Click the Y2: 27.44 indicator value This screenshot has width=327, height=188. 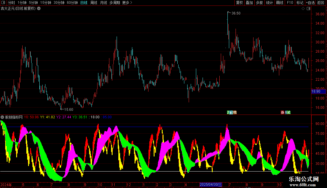[x=64, y=117]
